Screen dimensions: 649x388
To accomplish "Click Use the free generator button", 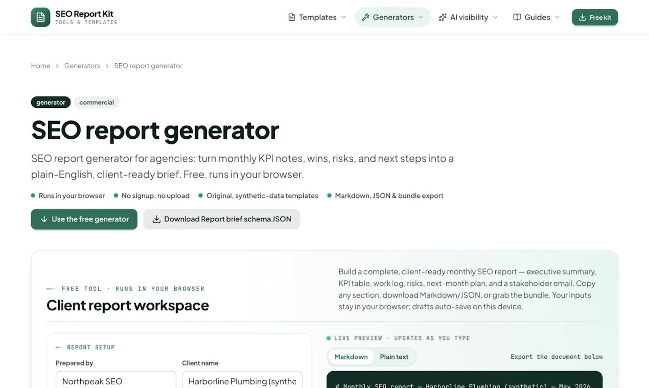I will pos(84,219).
